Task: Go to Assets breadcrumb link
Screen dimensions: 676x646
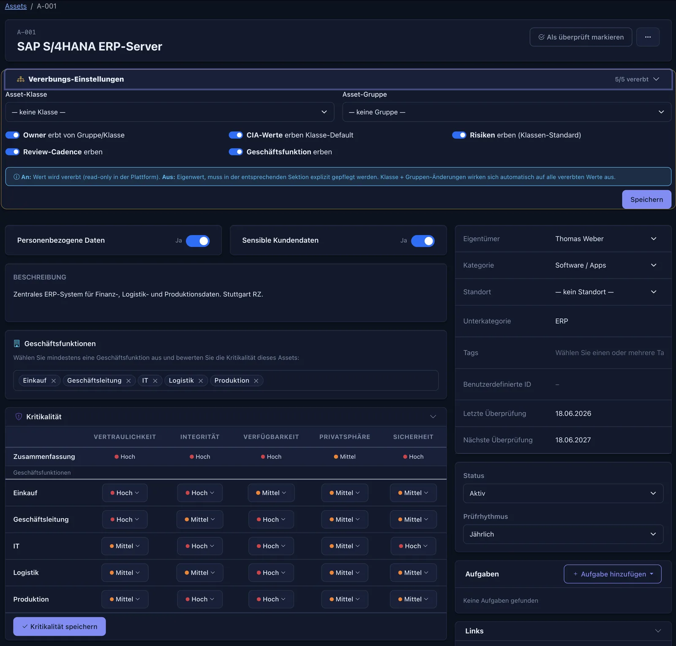Action: (x=16, y=6)
